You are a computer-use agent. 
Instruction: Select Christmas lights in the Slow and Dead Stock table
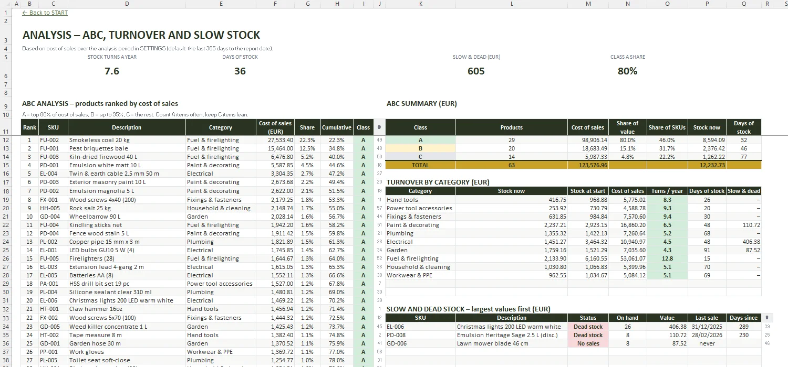[x=512, y=327]
